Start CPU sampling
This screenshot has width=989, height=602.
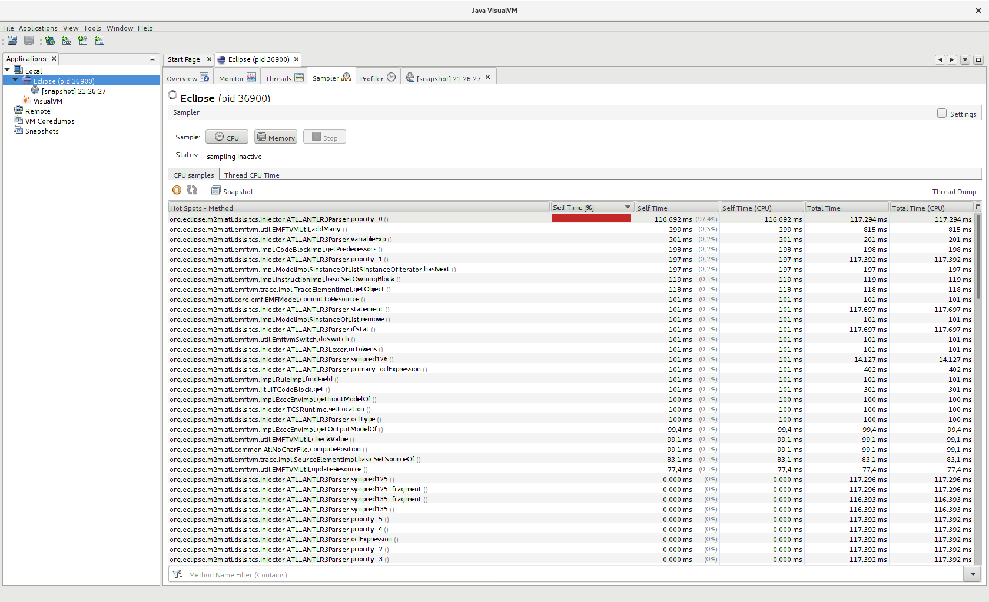(227, 137)
